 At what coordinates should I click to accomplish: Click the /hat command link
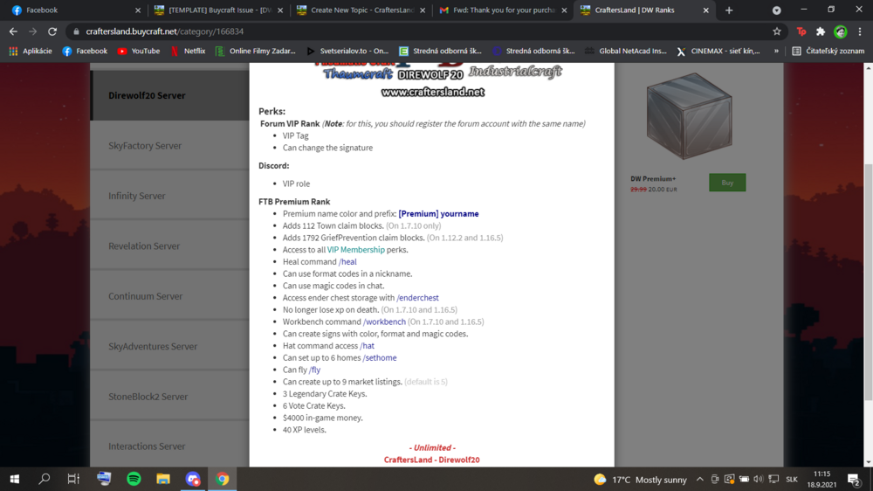point(367,346)
